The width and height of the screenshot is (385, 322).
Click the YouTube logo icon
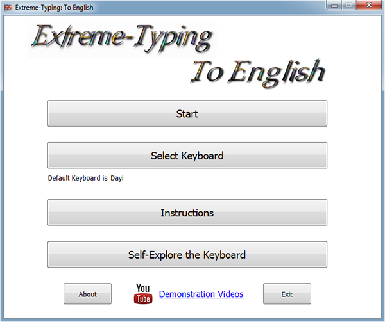tap(143, 294)
